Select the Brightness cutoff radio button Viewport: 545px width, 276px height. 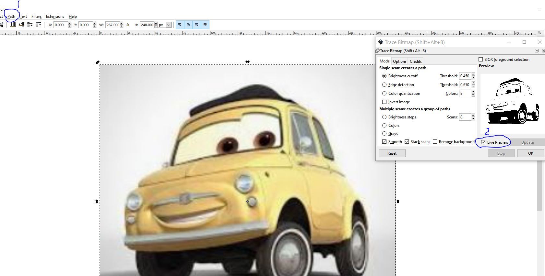pos(384,76)
